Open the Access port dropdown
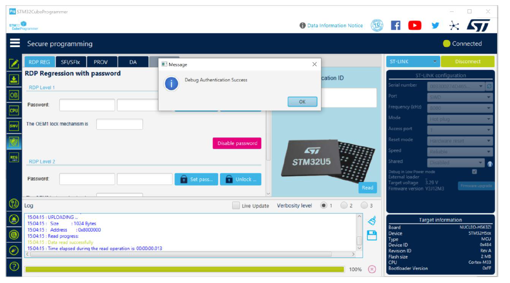Viewport: 510px width, 283px height. click(x=460, y=130)
